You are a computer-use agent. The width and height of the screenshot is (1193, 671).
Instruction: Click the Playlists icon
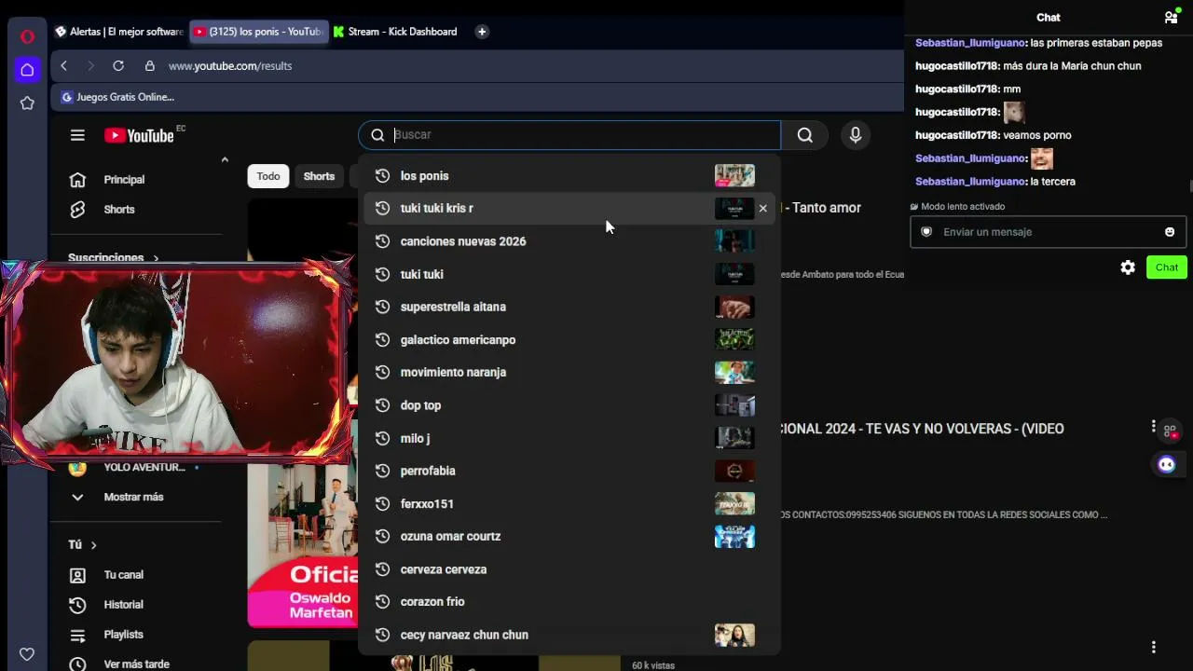[x=77, y=635]
